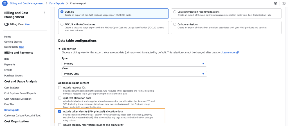Open the Type dropdown showing Primary
288x126 pixels.
point(134,64)
